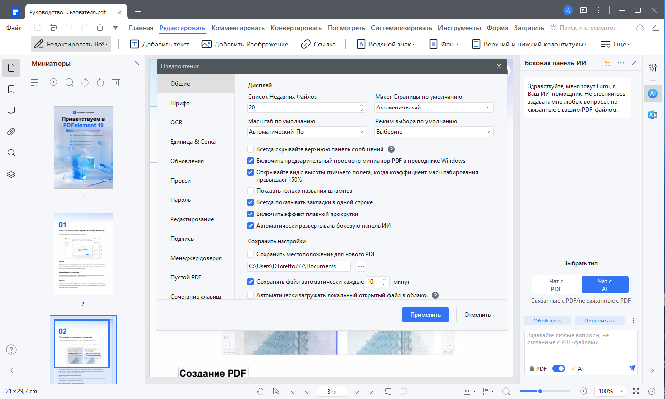
Task: Expand the Еще menu
Action: pyautogui.click(x=616, y=44)
